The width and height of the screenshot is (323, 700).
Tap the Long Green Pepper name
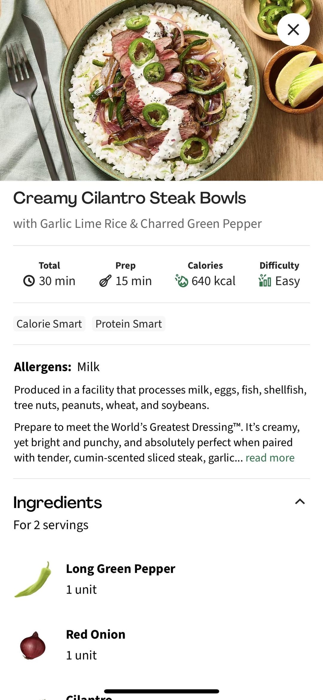[x=121, y=569]
